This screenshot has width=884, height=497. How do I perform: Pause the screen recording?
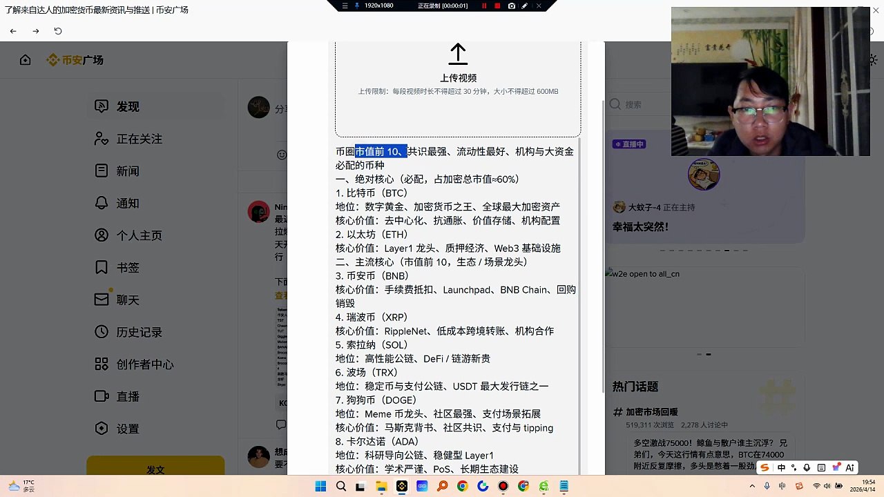(x=484, y=6)
